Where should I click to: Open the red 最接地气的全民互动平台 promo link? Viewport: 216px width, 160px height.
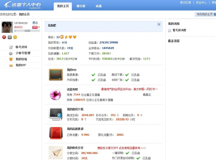(130, 89)
